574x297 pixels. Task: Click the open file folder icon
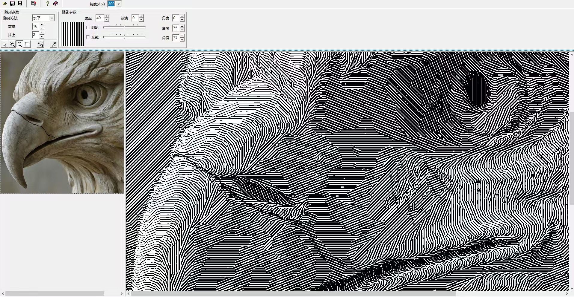tap(5, 4)
